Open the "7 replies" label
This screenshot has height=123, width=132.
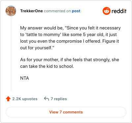pyautogui.click(x=59, y=99)
